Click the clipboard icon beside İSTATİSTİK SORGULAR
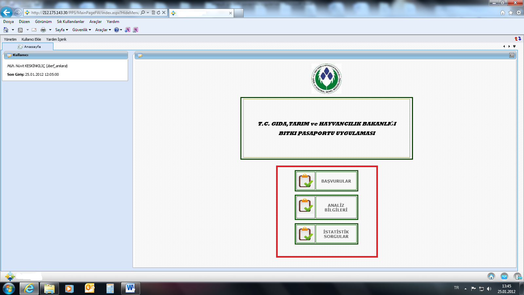Screen dimensions: 524x295 [x=306, y=234]
